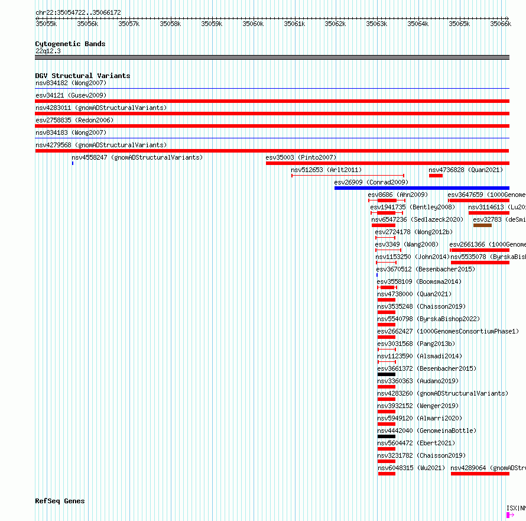Click the DGV Structural Variants track title
The image size is (526, 521).
pyautogui.click(x=83, y=76)
